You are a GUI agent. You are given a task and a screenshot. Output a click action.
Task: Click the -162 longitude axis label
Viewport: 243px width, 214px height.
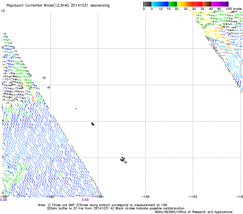pos(51,197)
